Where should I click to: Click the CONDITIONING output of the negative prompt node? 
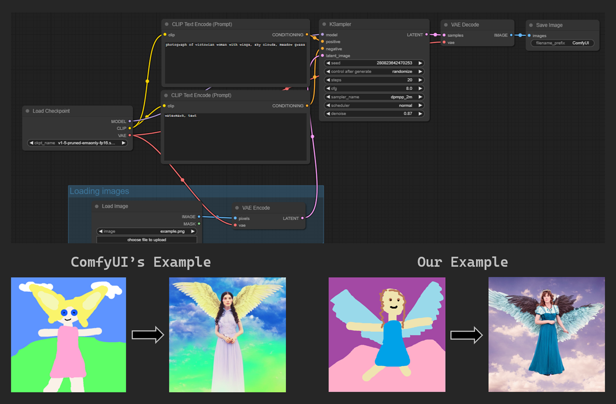point(307,106)
